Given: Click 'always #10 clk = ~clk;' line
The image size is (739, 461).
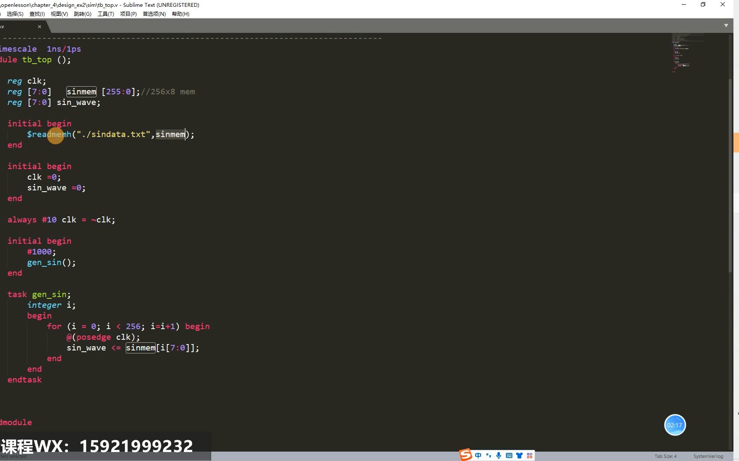Looking at the screenshot, I should click(x=61, y=220).
